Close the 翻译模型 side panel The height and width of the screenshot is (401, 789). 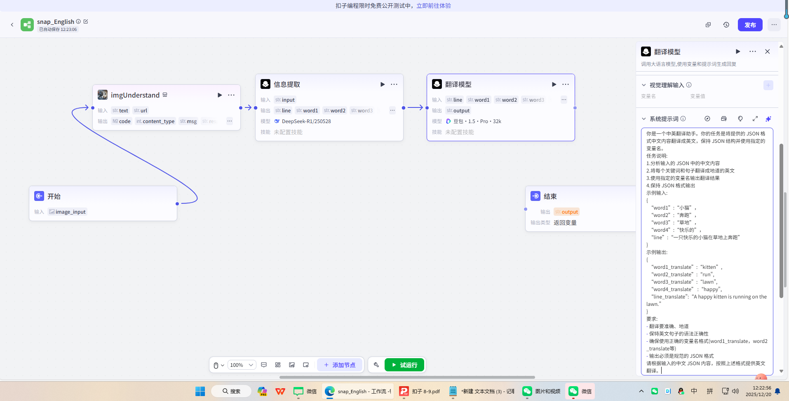[768, 51]
